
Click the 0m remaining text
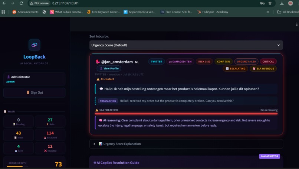click(x=269, y=110)
